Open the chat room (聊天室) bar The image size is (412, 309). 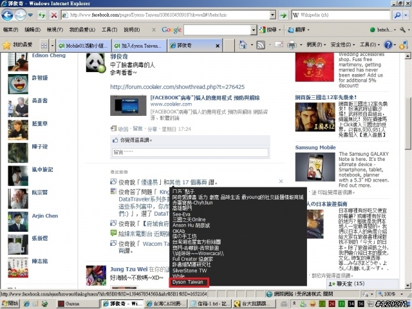point(362,284)
